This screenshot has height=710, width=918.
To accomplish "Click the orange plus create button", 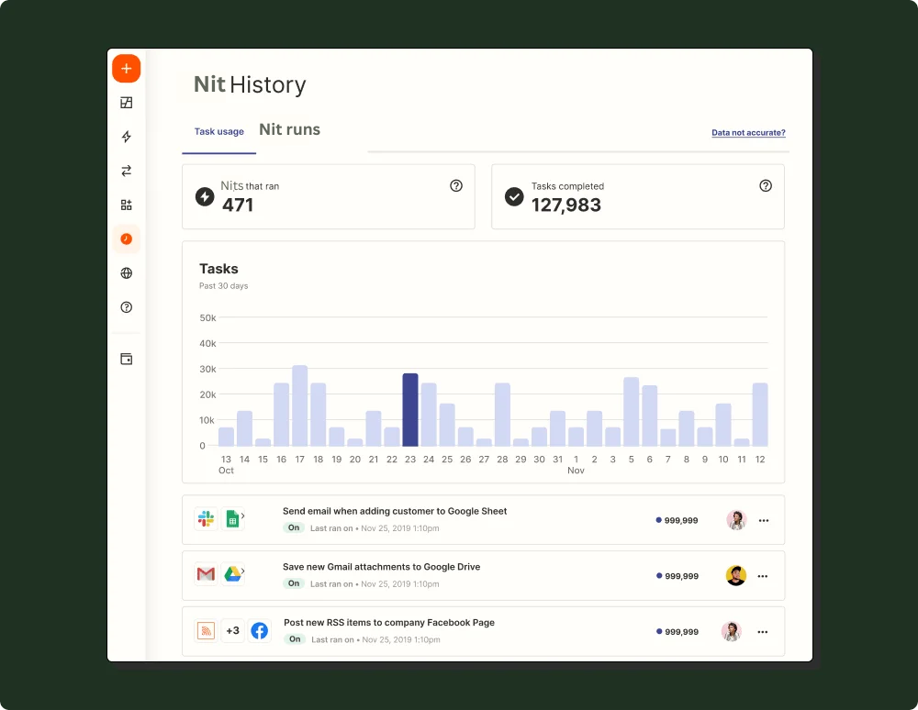I will [127, 69].
